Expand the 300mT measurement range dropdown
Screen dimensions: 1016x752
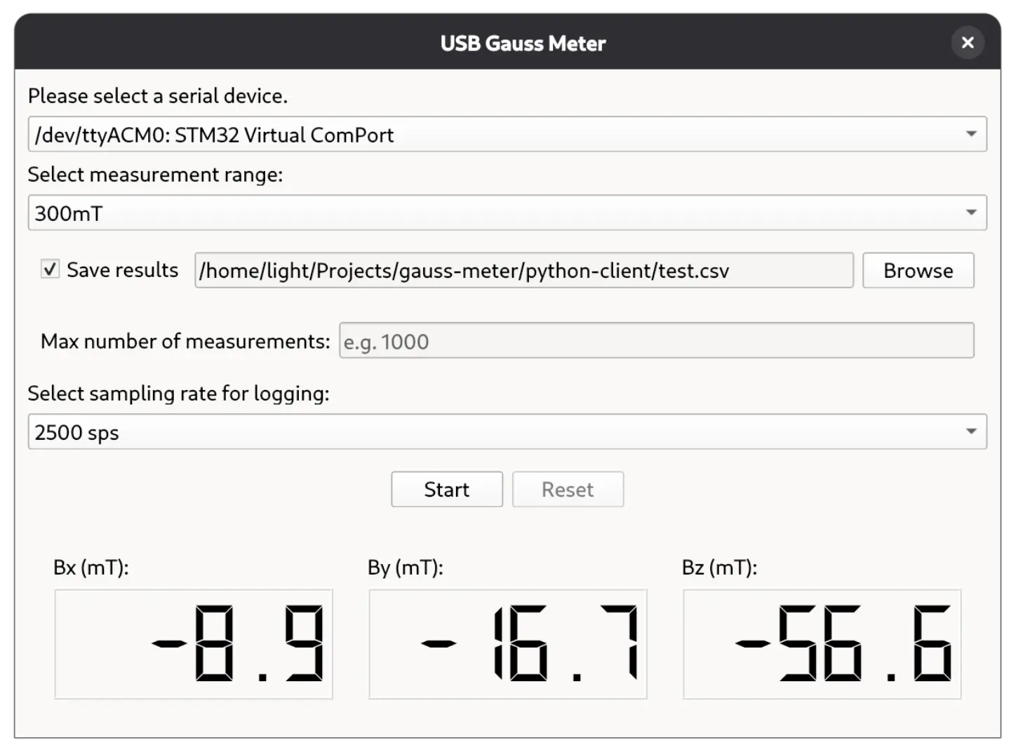point(971,213)
